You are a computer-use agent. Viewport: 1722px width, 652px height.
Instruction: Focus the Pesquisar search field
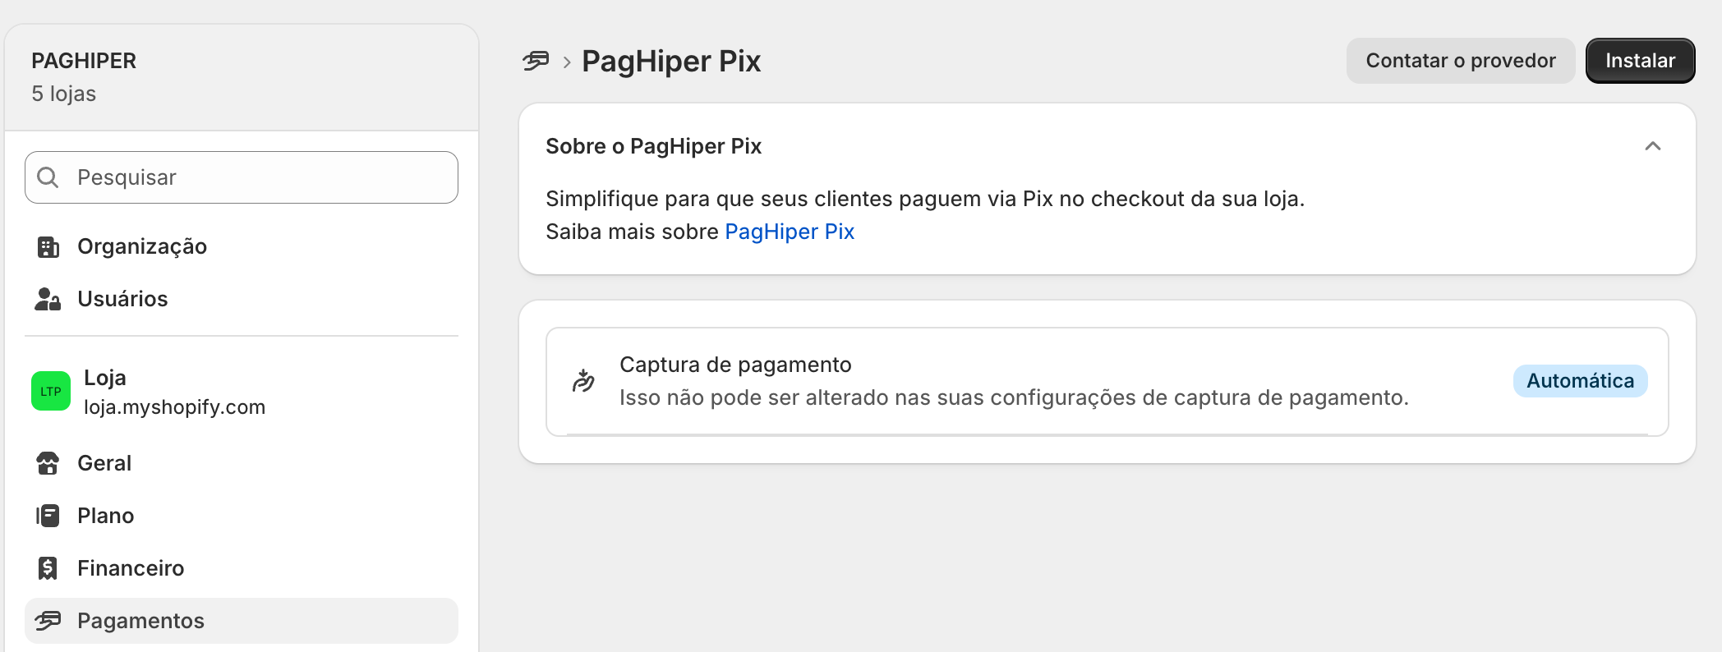pos(242,177)
